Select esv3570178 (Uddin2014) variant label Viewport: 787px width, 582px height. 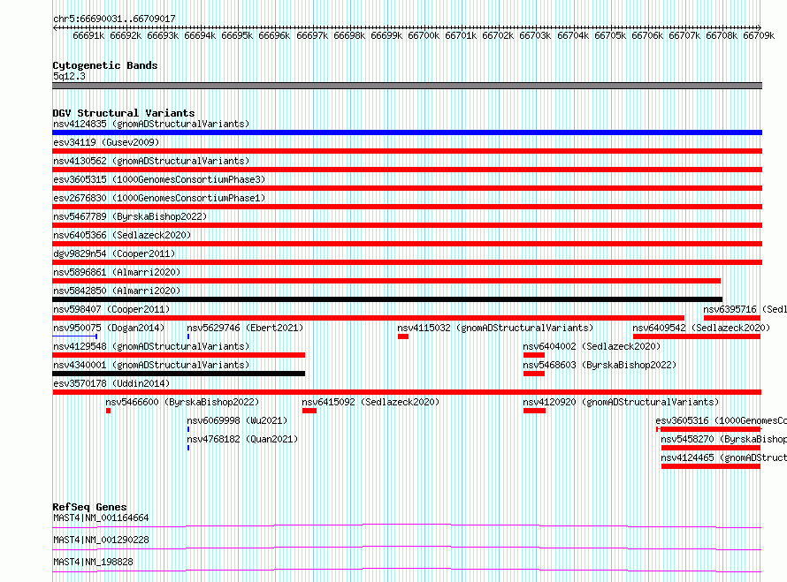click(x=111, y=383)
